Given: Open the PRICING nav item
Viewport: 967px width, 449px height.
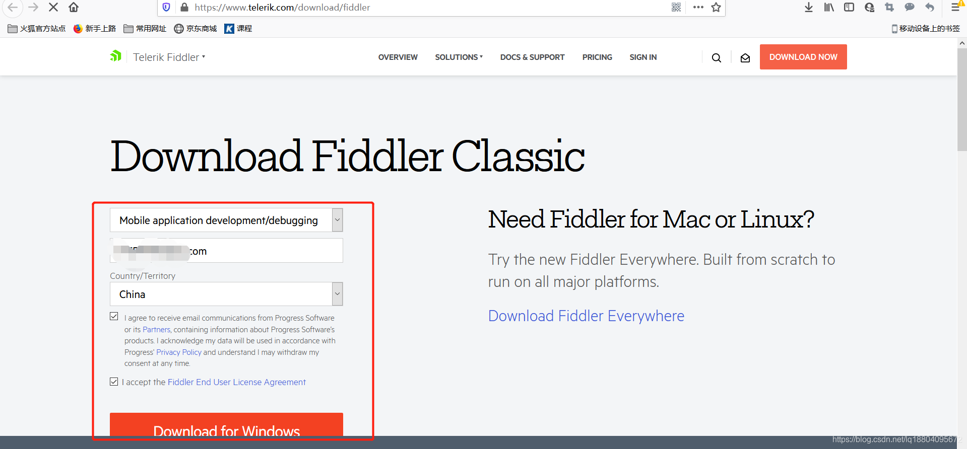Looking at the screenshot, I should click(x=597, y=57).
